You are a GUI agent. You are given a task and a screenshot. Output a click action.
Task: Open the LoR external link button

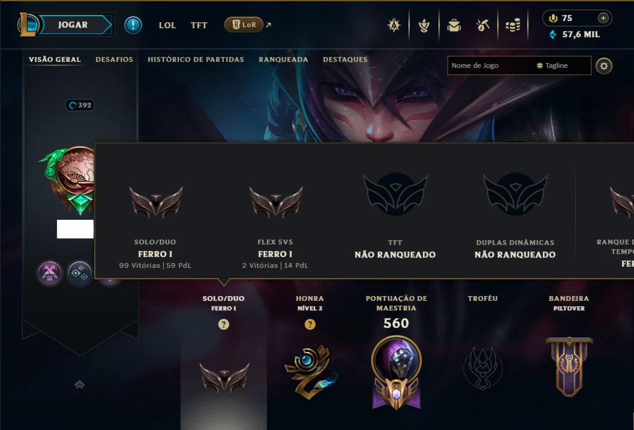point(244,25)
